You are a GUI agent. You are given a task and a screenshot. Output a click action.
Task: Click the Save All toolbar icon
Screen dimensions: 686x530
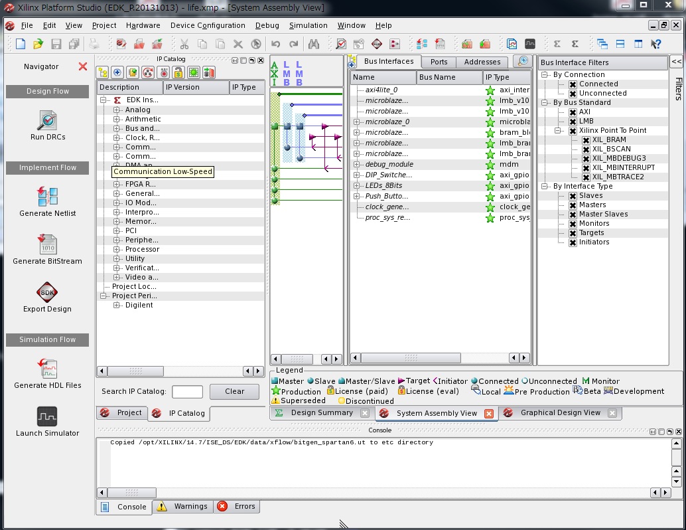click(x=74, y=44)
